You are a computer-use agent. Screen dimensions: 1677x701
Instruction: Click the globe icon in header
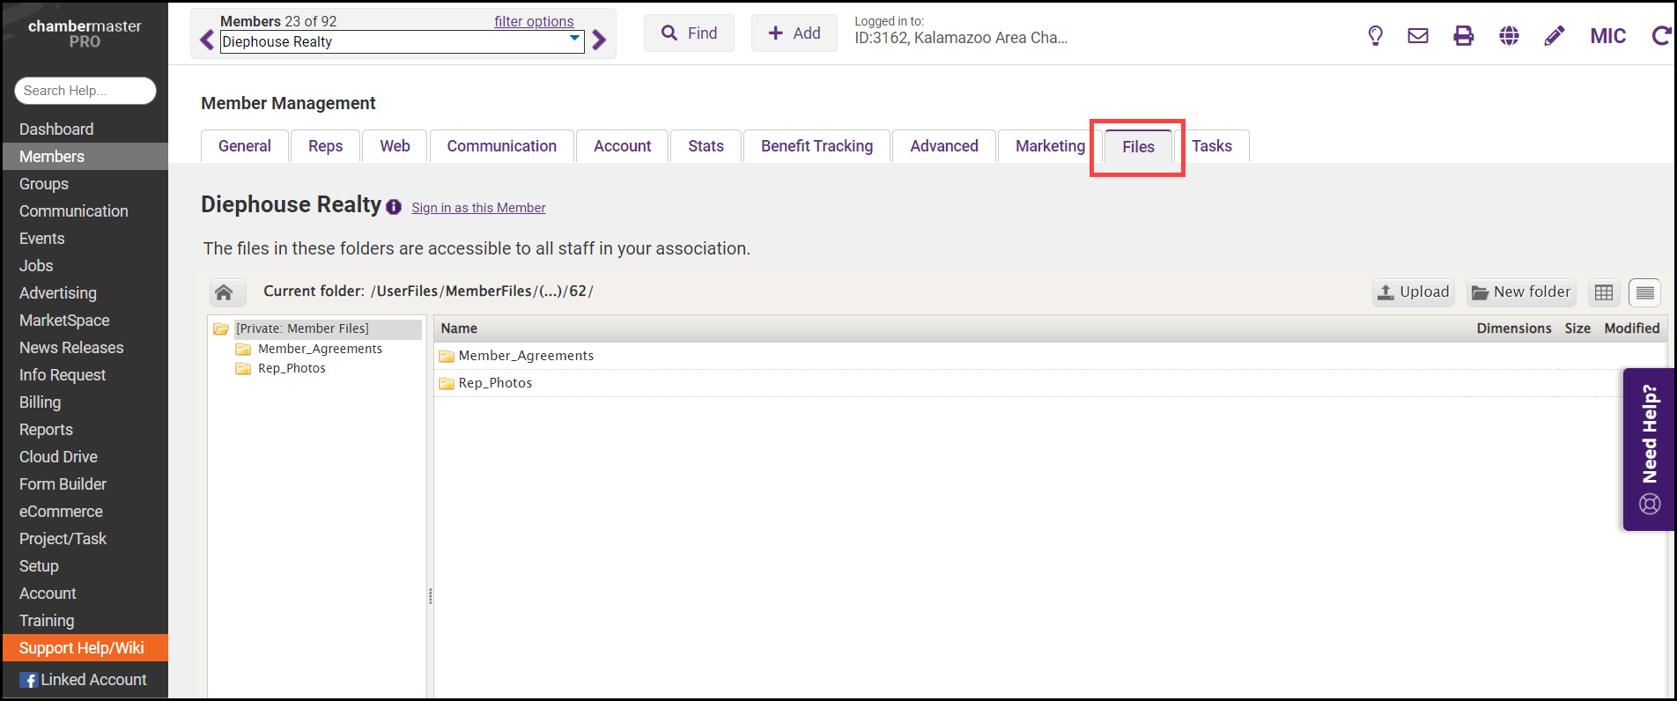1509,35
